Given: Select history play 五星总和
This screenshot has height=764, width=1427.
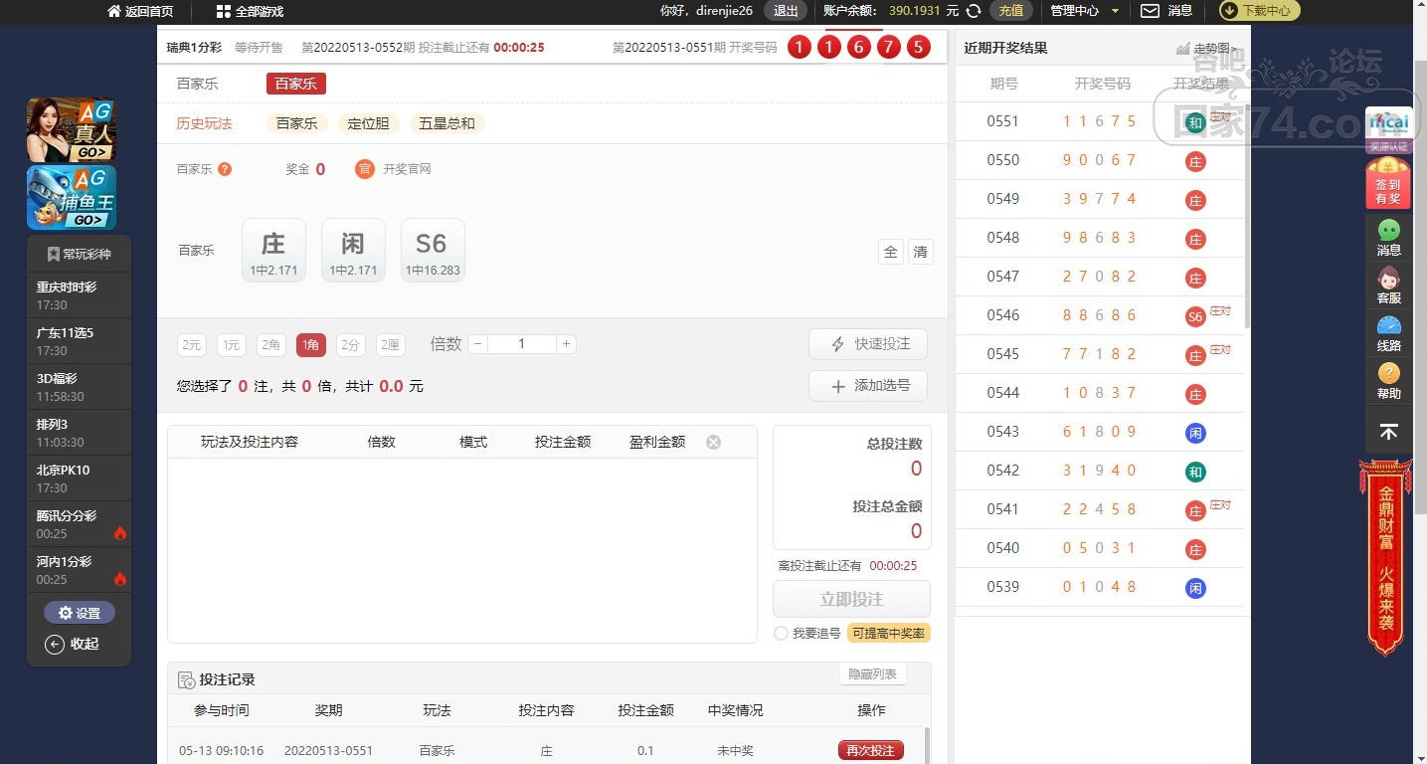Looking at the screenshot, I should click(446, 123).
